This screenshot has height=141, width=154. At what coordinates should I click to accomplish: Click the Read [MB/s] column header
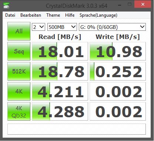[60, 37]
